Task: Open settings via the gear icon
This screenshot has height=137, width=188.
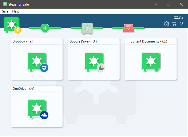Action: 167,24
